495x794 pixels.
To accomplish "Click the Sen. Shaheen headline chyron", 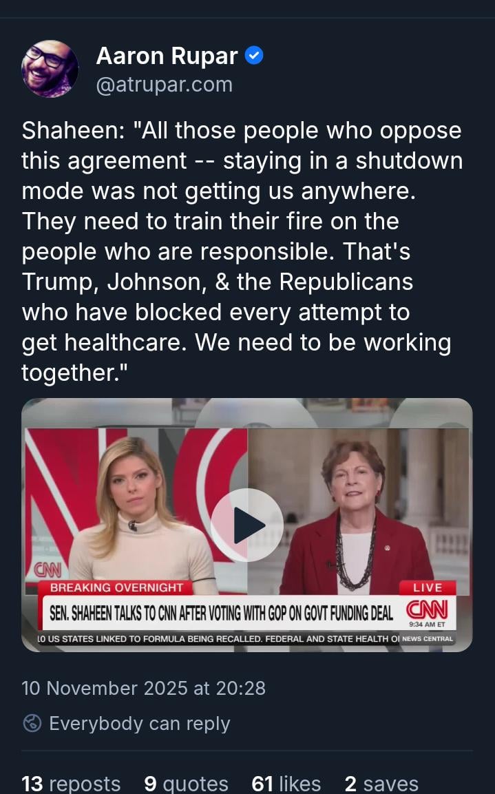I will tap(221, 613).
